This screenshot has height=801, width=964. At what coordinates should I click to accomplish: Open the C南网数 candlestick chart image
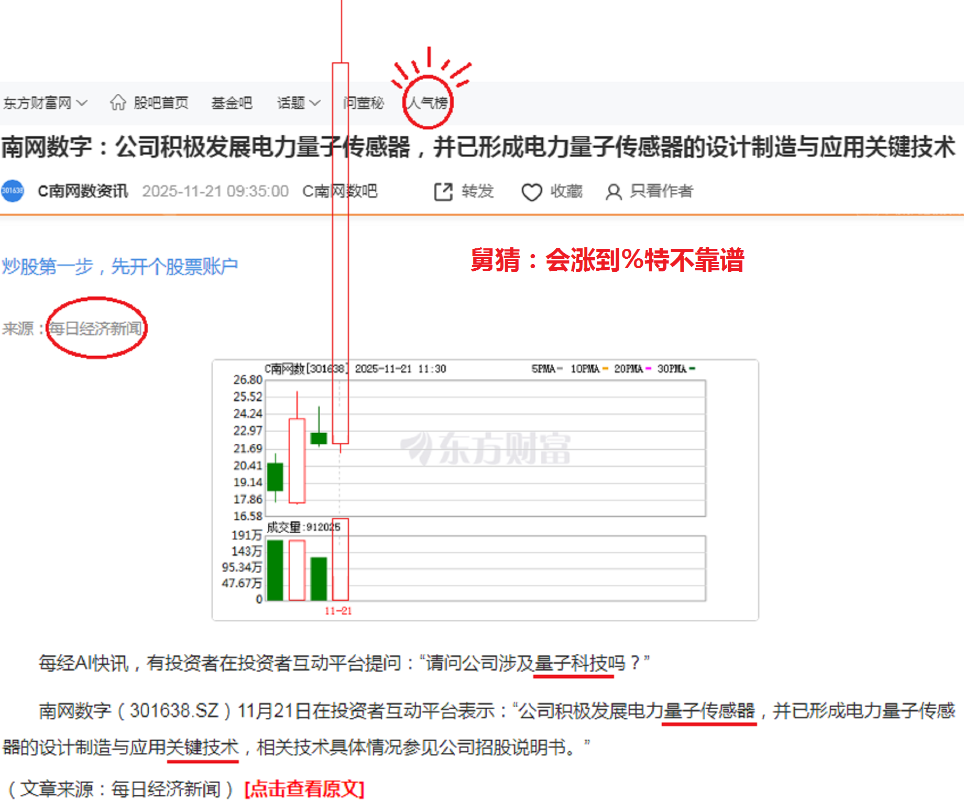click(x=485, y=490)
